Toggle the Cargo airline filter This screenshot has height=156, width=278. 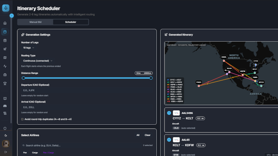[x=35, y=153]
